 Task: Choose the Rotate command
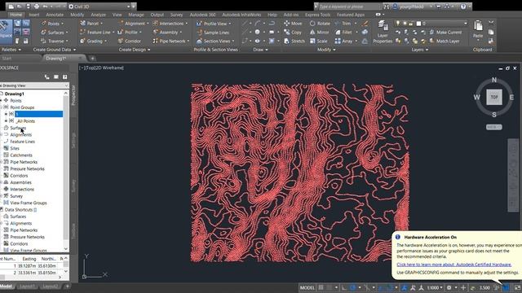pos(320,24)
